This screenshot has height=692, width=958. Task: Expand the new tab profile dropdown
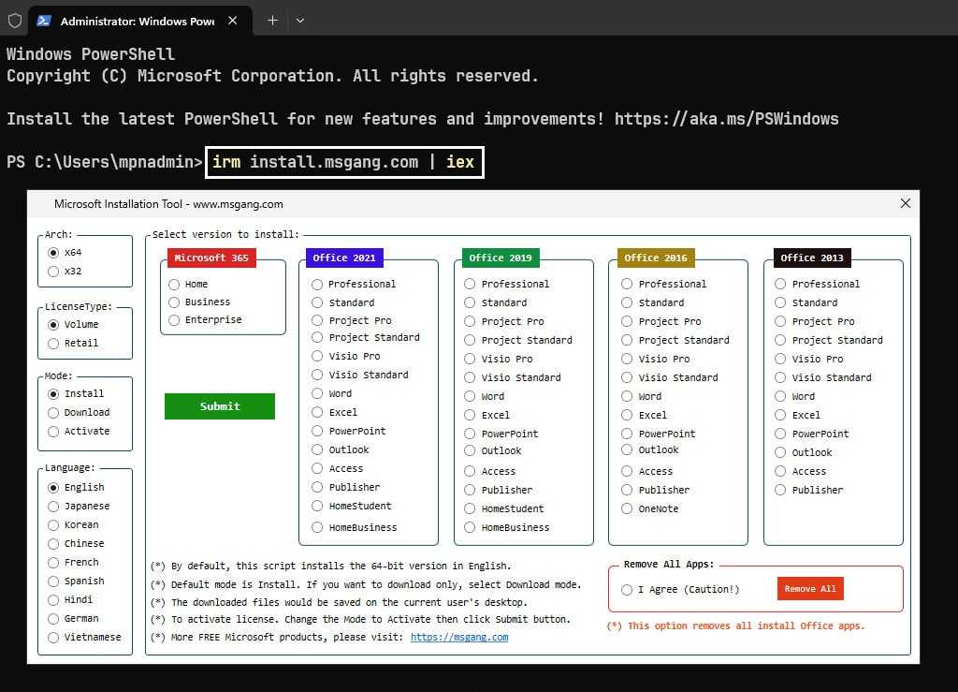(300, 21)
